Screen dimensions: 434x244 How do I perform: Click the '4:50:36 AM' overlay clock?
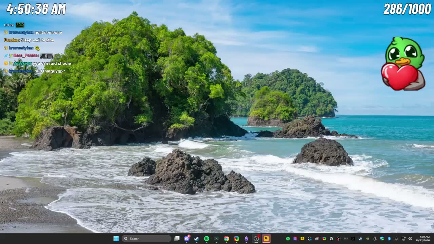tap(36, 9)
